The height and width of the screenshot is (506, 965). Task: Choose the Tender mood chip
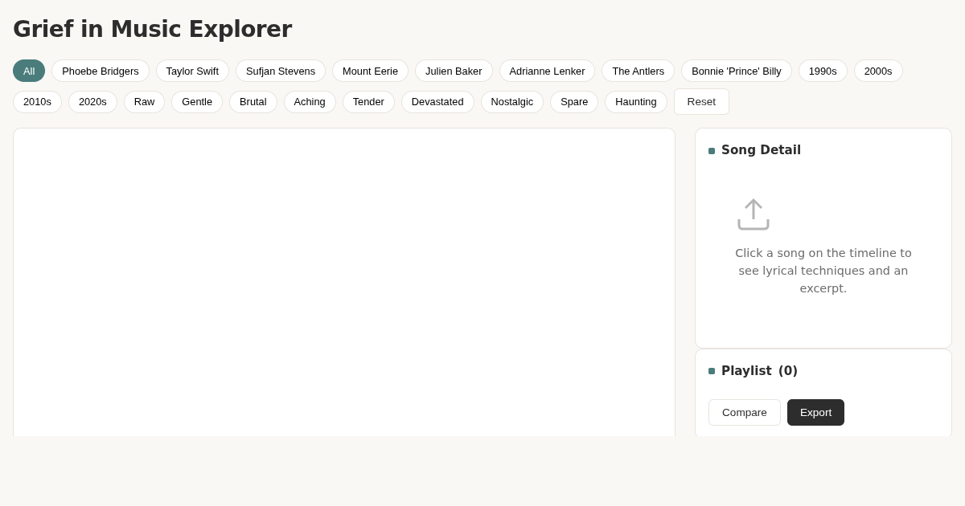368,102
